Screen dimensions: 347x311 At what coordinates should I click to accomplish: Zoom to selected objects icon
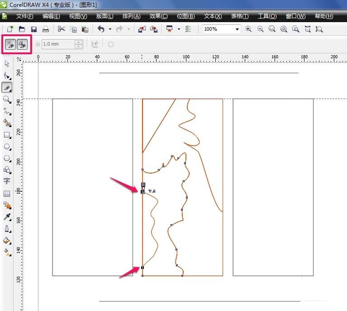[272, 29]
